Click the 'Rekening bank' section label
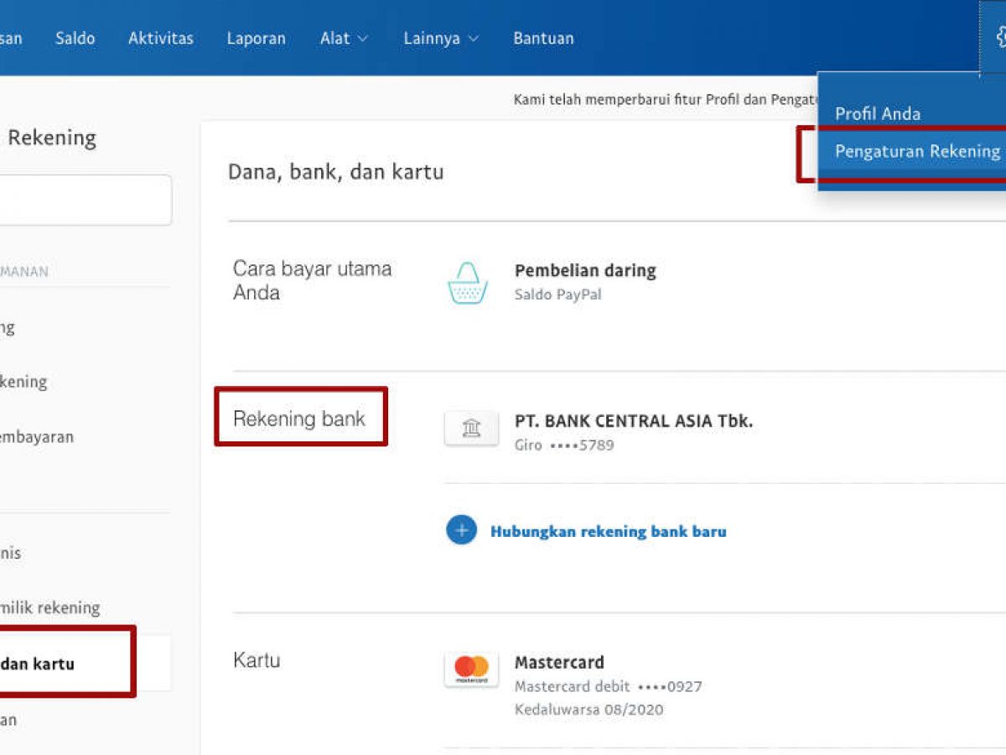 (x=299, y=419)
